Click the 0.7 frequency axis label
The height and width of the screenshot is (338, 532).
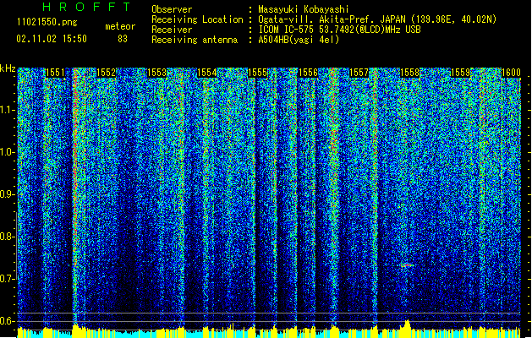coord(7,279)
